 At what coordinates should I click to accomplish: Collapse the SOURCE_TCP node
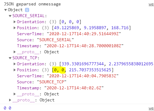pyautogui.click(x=10, y=58)
